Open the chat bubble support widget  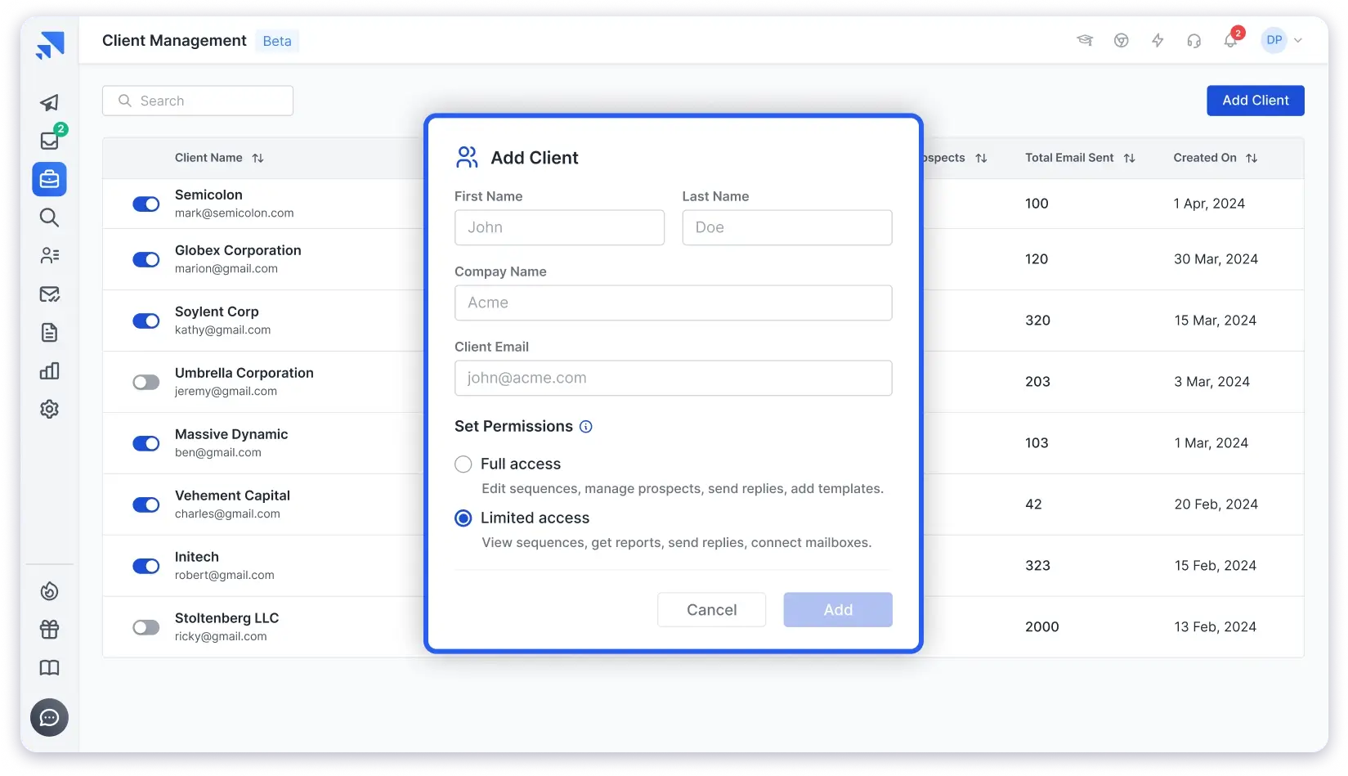point(50,718)
